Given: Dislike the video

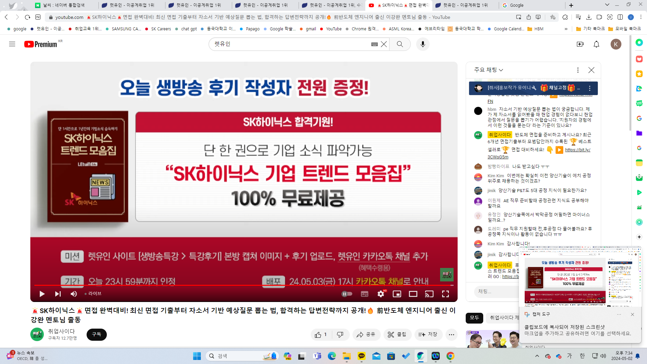Looking at the screenshot, I should click(x=340, y=335).
